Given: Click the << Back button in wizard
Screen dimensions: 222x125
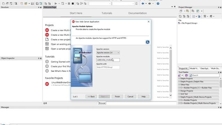Looking at the screenshot, I should 91,97.
